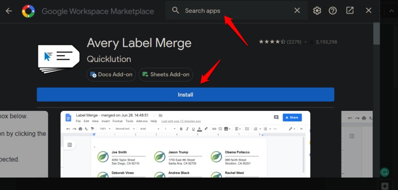
Task: Click the Docs Add-on chip
Action: [x=111, y=74]
